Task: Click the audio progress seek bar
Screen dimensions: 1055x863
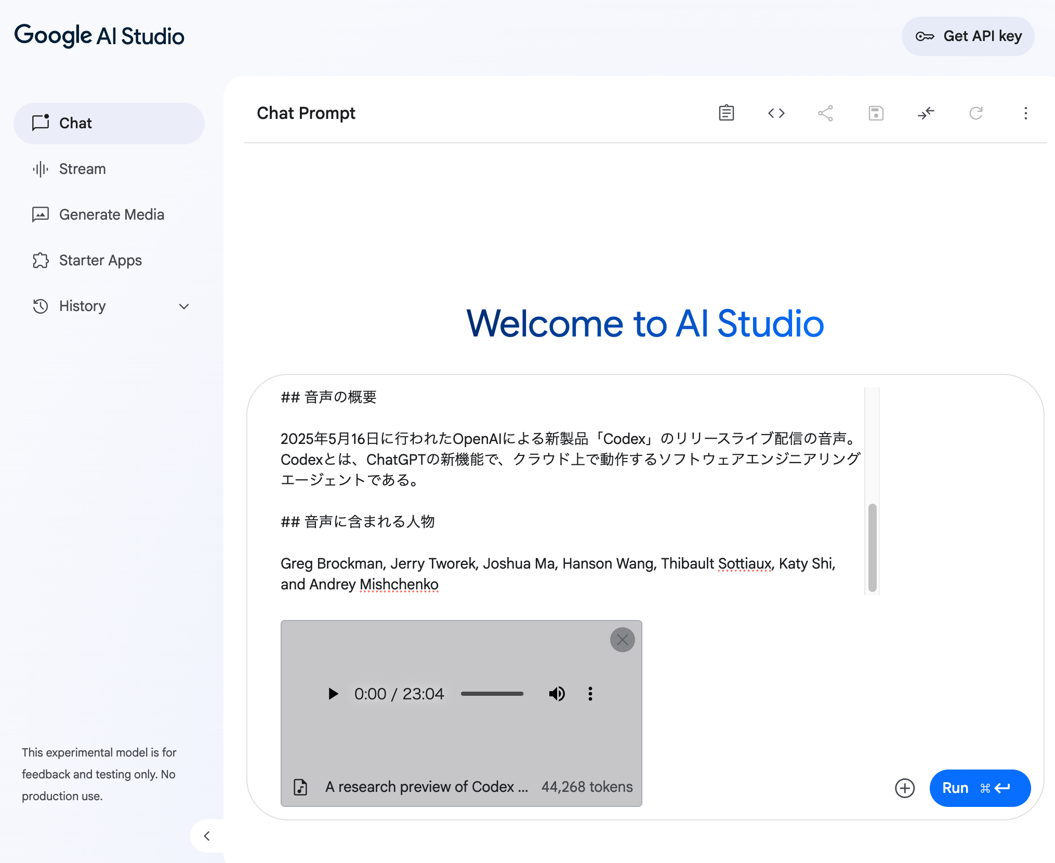Action: pos(492,694)
